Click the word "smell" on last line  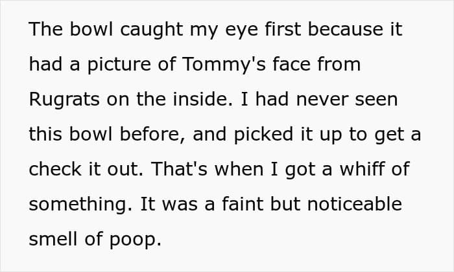coord(53,239)
